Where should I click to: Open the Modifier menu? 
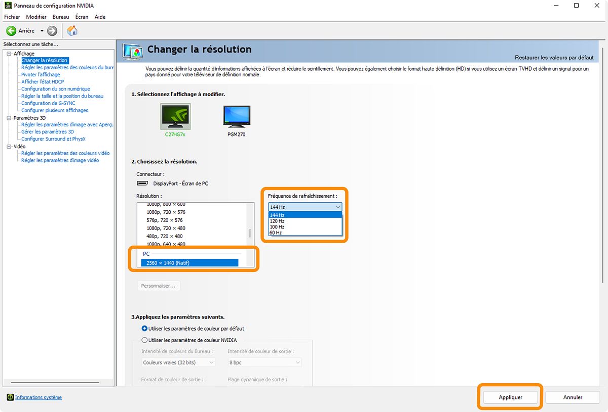[x=36, y=17]
